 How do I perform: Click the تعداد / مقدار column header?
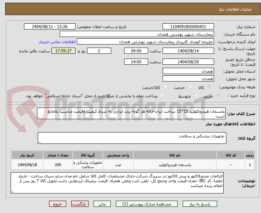(58, 155)
